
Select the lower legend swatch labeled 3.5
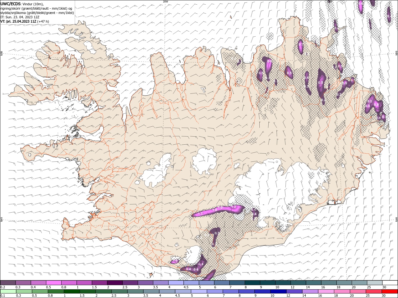click(x=151, y=291)
